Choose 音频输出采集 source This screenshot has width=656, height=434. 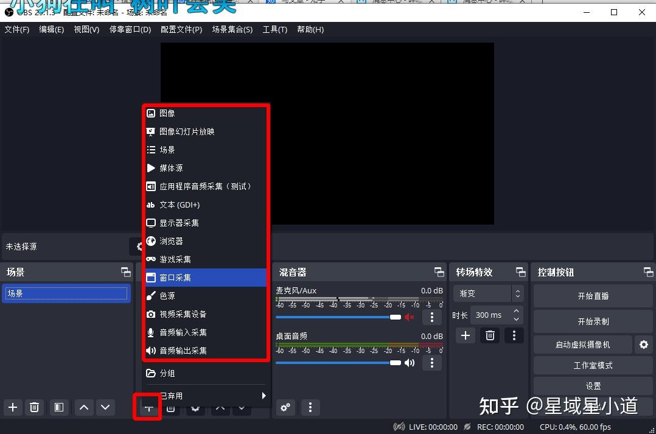[206, 351]
